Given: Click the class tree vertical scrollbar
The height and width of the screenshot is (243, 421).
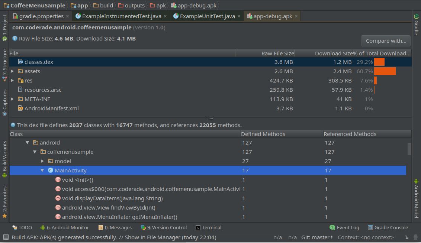Looking at the screenshot, I should click(x=409, y=149).
